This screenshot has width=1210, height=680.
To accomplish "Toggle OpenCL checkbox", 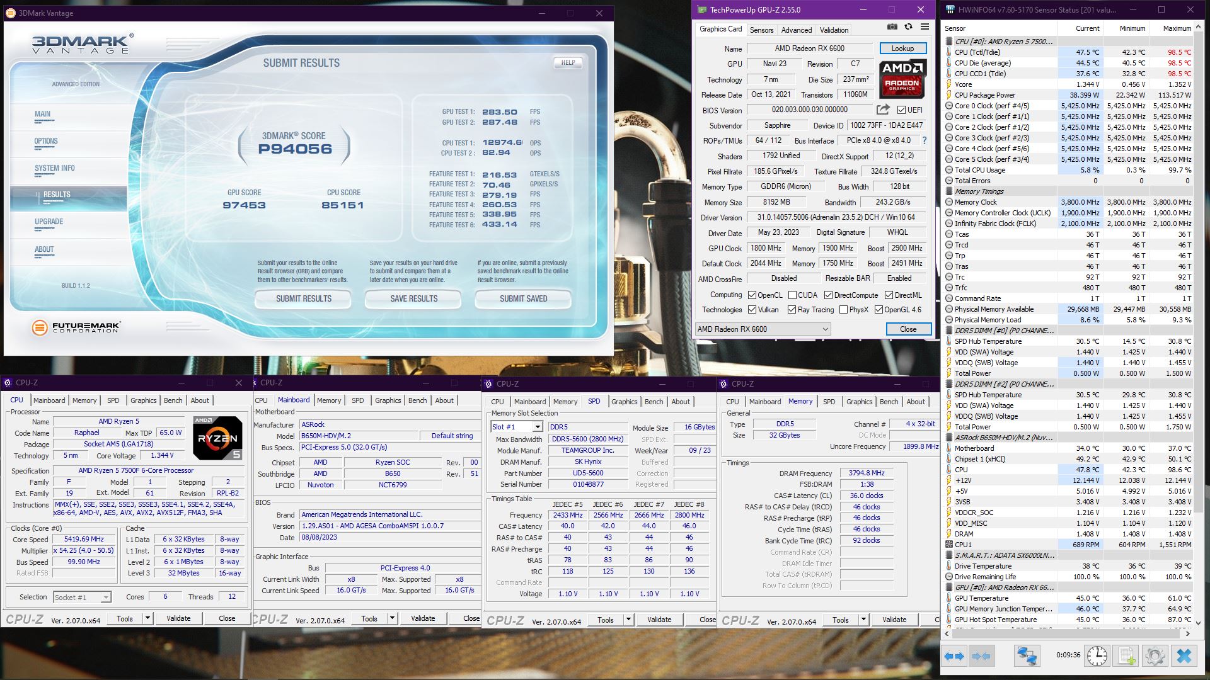I will click(752, 295).
